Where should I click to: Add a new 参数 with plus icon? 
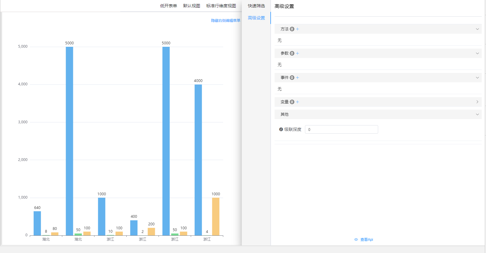coord(297,53)
